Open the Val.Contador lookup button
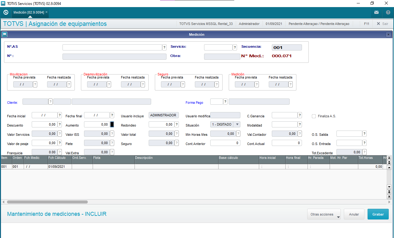Viewport: 394px width, 238px height. pos(300,134)
